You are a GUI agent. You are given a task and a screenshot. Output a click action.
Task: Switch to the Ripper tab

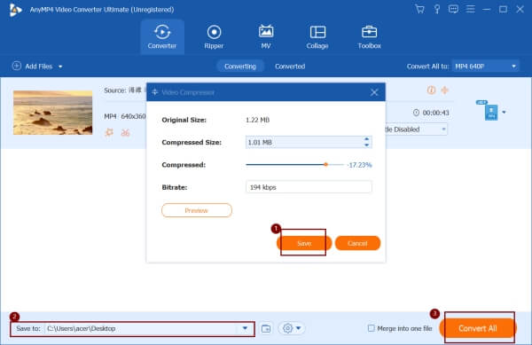tap(214, 36)
